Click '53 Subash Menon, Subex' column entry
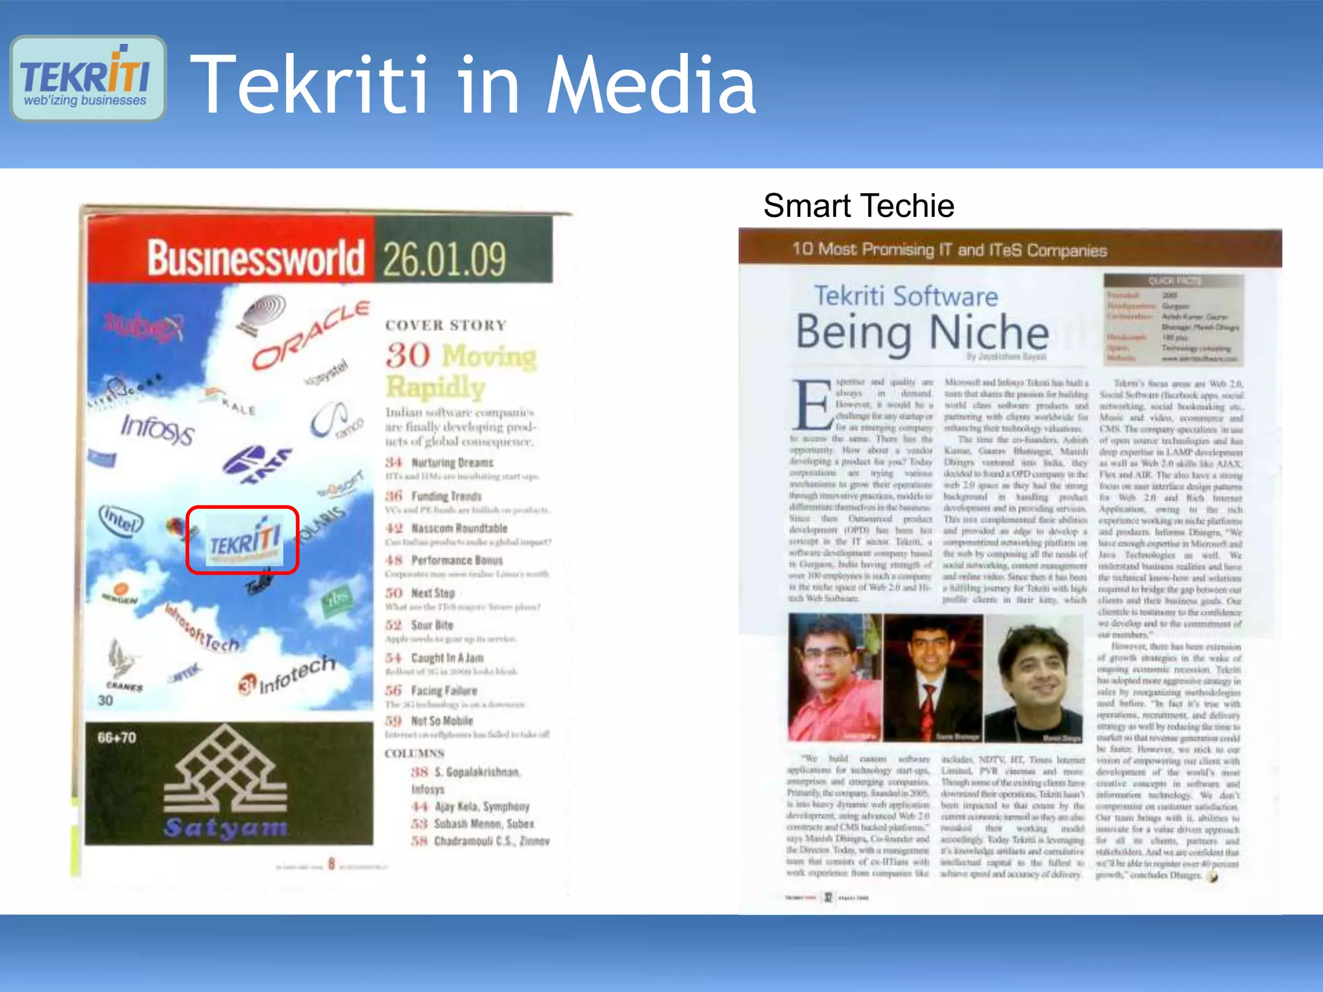The height and width of the screenshot is (992, 1323). (473, 824)
